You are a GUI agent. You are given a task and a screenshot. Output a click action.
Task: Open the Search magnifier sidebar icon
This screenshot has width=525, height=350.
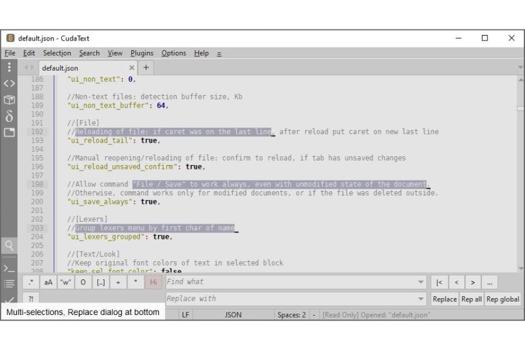(x=9, y=246)
